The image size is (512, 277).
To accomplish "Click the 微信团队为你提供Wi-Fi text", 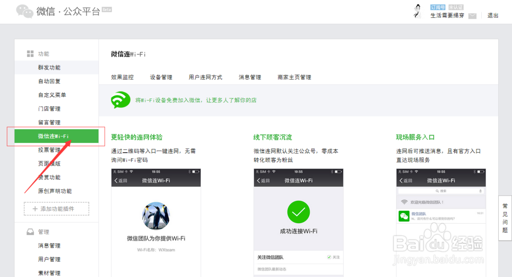I will 156,239.
